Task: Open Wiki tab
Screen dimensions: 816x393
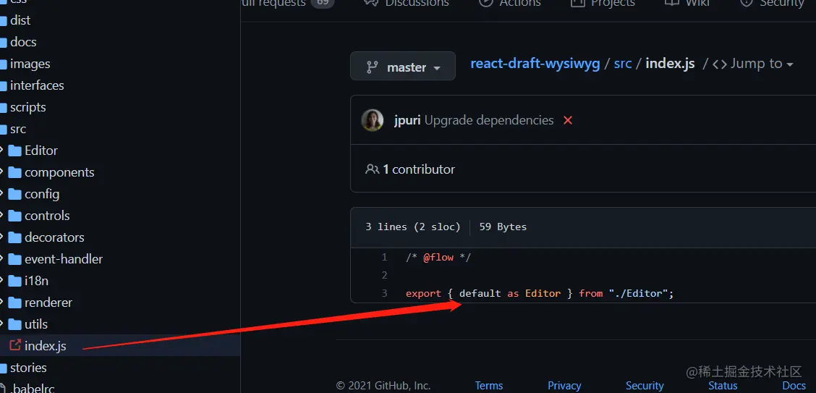Action: tap(687, 3)
